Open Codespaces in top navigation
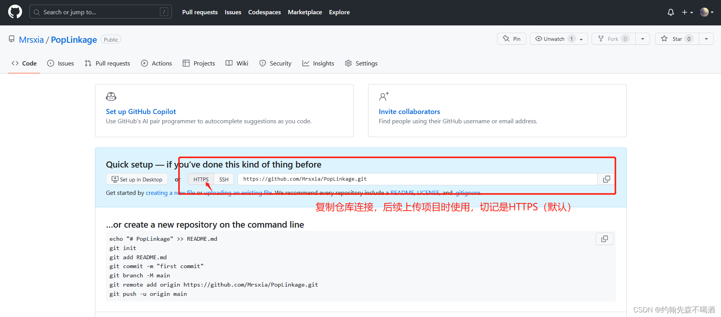The width and height of the screenshot is (721, 317). pyautogui.click(x=265, y=12)
